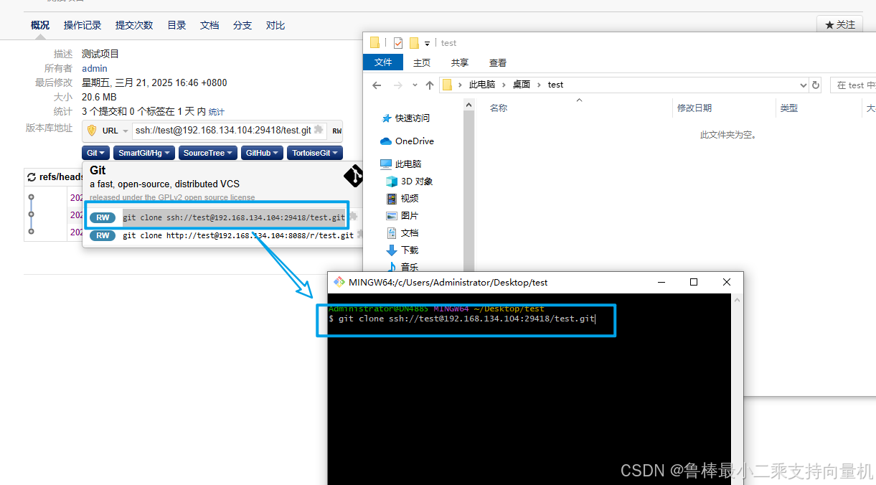876x485 pixels.
Task: Toggle the RW badge on the SSH clone command
Action: click(x=102, y=217)
